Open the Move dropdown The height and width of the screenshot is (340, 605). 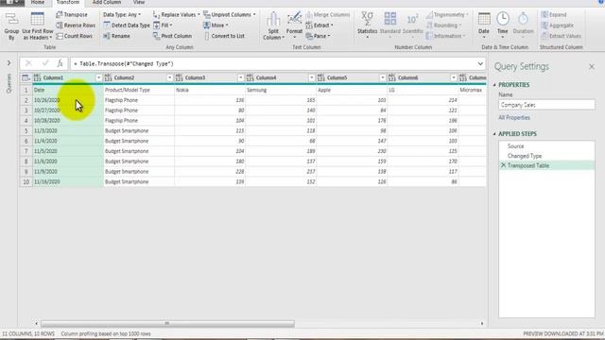point(216,25)
